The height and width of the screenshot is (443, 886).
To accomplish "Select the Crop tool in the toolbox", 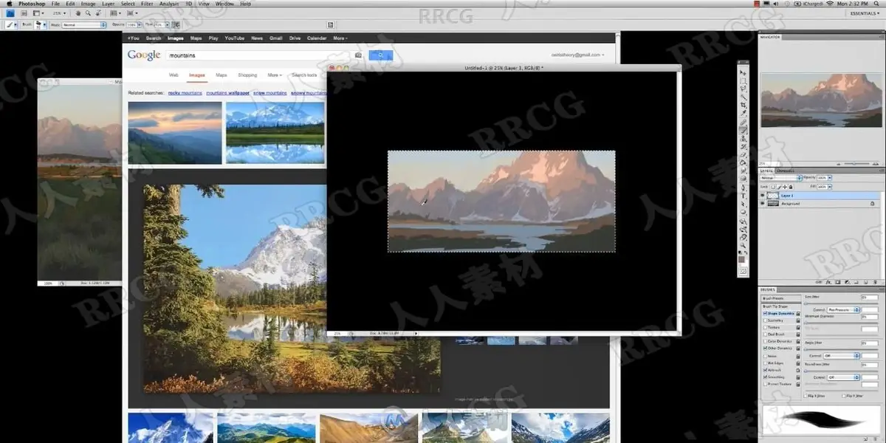I will [744, 106].
